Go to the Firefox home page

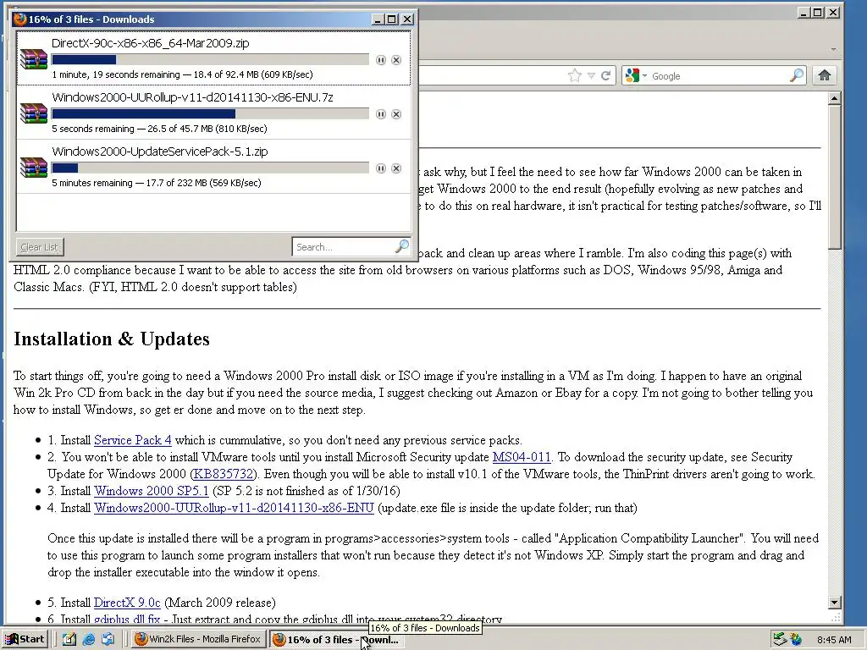click(x=825, y=75)
